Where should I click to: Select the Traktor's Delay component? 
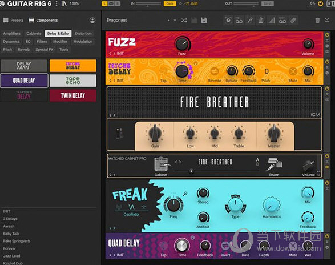24,95
